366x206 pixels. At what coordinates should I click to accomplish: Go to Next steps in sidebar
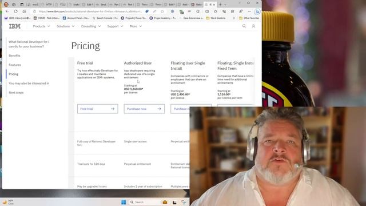[16, 93]
